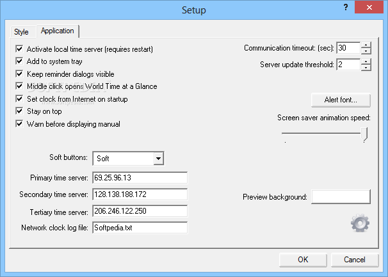Uncheck Add to system tray
388x277 pixels.
pyautogui.click(x=19, y=61)
